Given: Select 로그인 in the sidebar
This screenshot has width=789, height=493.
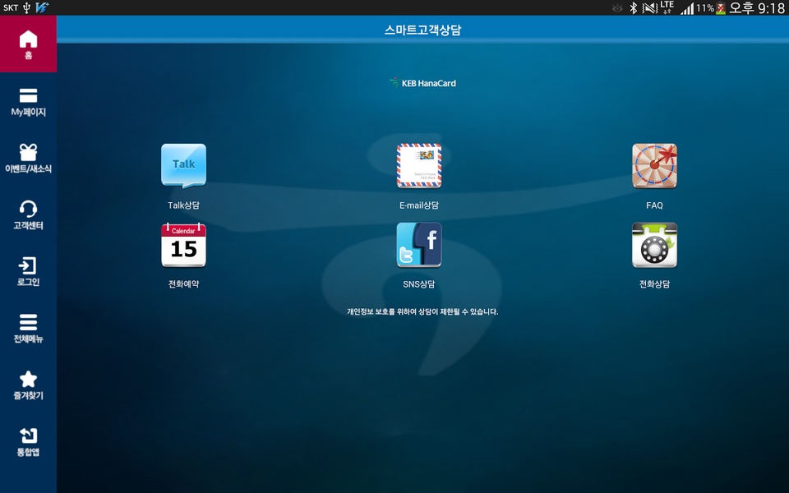Looking at the screenshot, I should (x=28, y=272).
